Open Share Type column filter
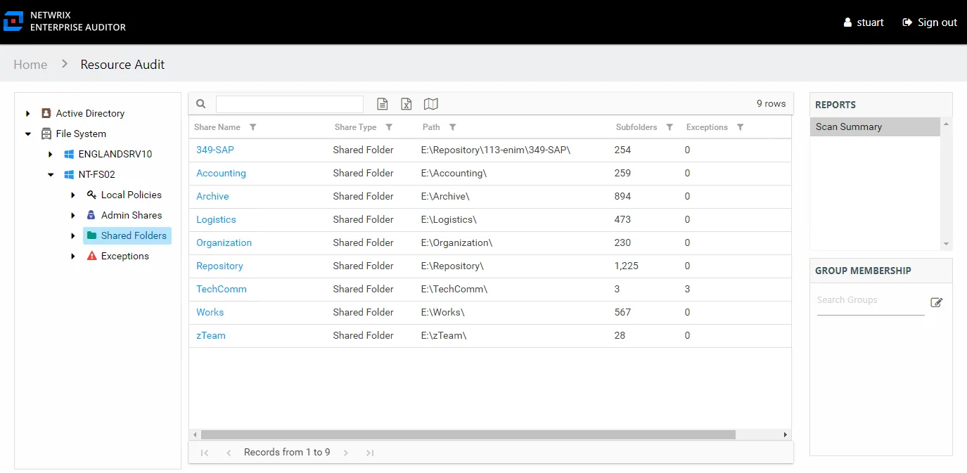Screen dimensions: 967x473 (389, 127)
